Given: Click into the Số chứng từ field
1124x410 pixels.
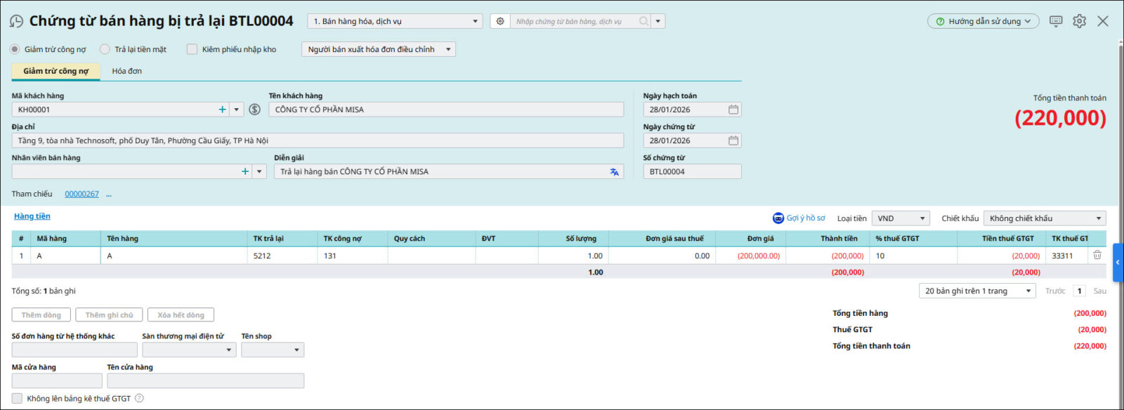Looking at the screenshot, I should tap(691, 171).
